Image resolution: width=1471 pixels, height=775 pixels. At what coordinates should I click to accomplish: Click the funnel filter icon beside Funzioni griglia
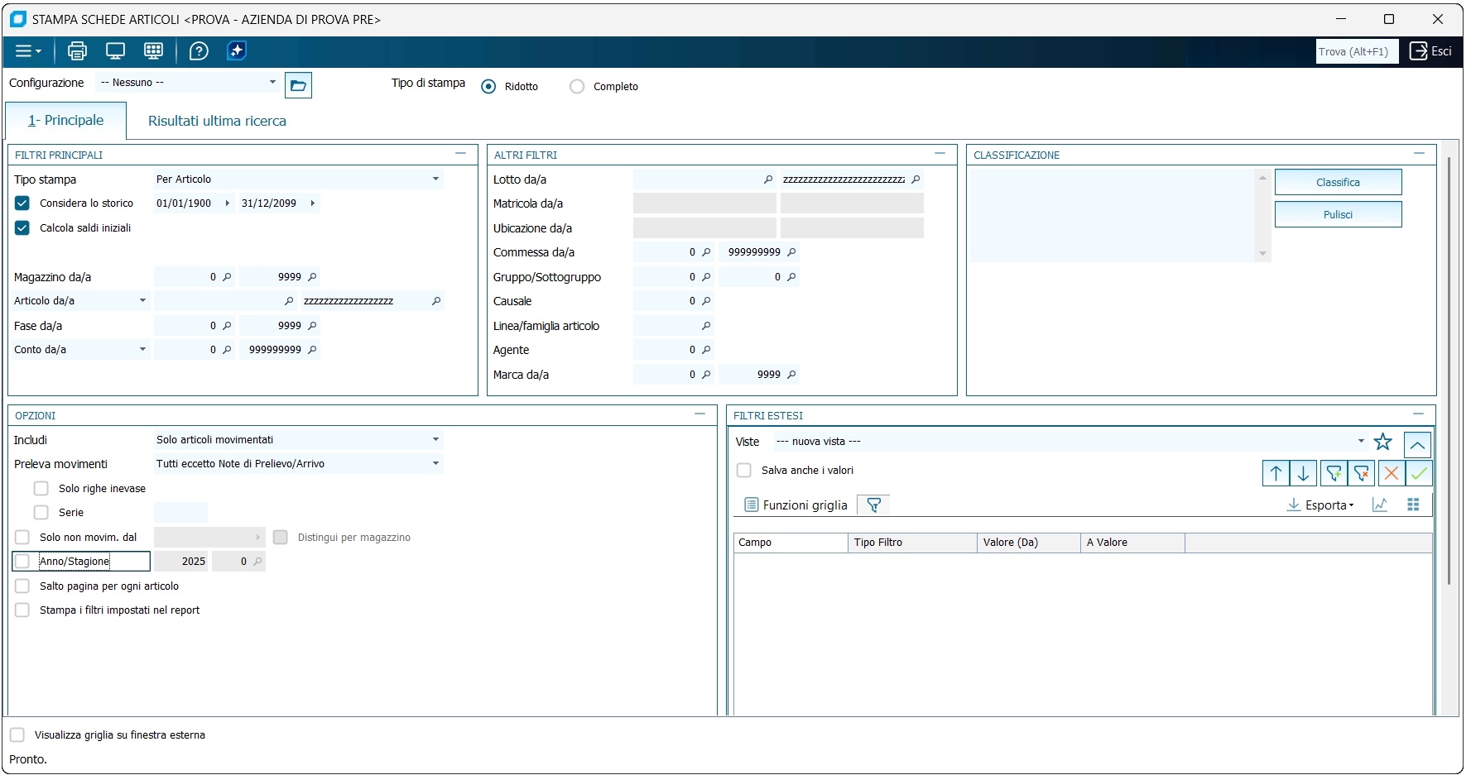873,505
